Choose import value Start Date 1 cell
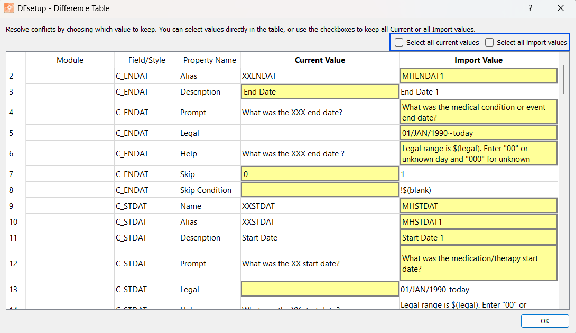This screenshot has width=576, height=333. point(478,237)
